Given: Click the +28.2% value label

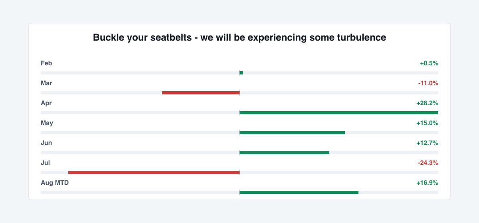Looking at the screenshot, I should coord(427,103).
